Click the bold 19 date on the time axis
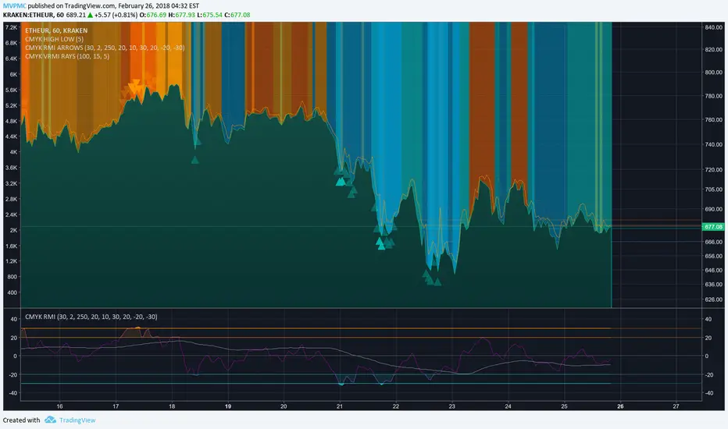Viewport: 728px width, 429px height. click(x=227, y=406)
